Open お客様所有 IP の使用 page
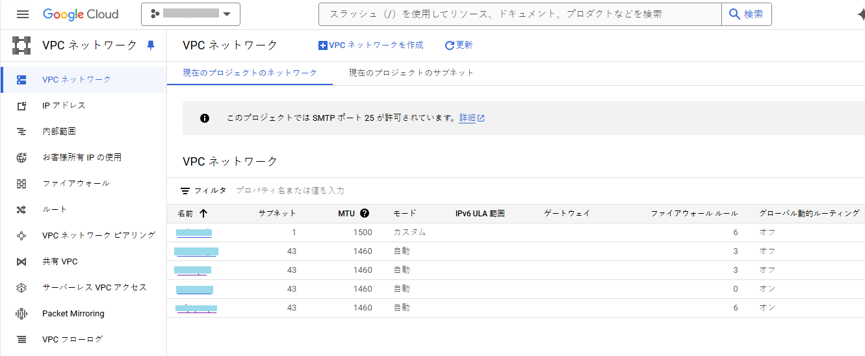This screenshot has width=865, height=356. 82,157
